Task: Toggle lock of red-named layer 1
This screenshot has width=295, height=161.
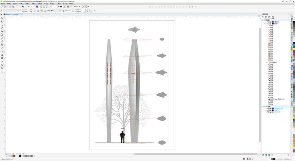Action: click(271, 24)
